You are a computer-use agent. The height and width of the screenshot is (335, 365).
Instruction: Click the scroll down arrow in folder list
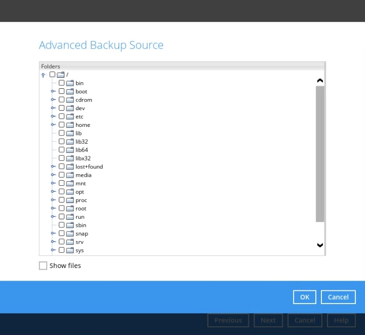click(x=320, y=245)
